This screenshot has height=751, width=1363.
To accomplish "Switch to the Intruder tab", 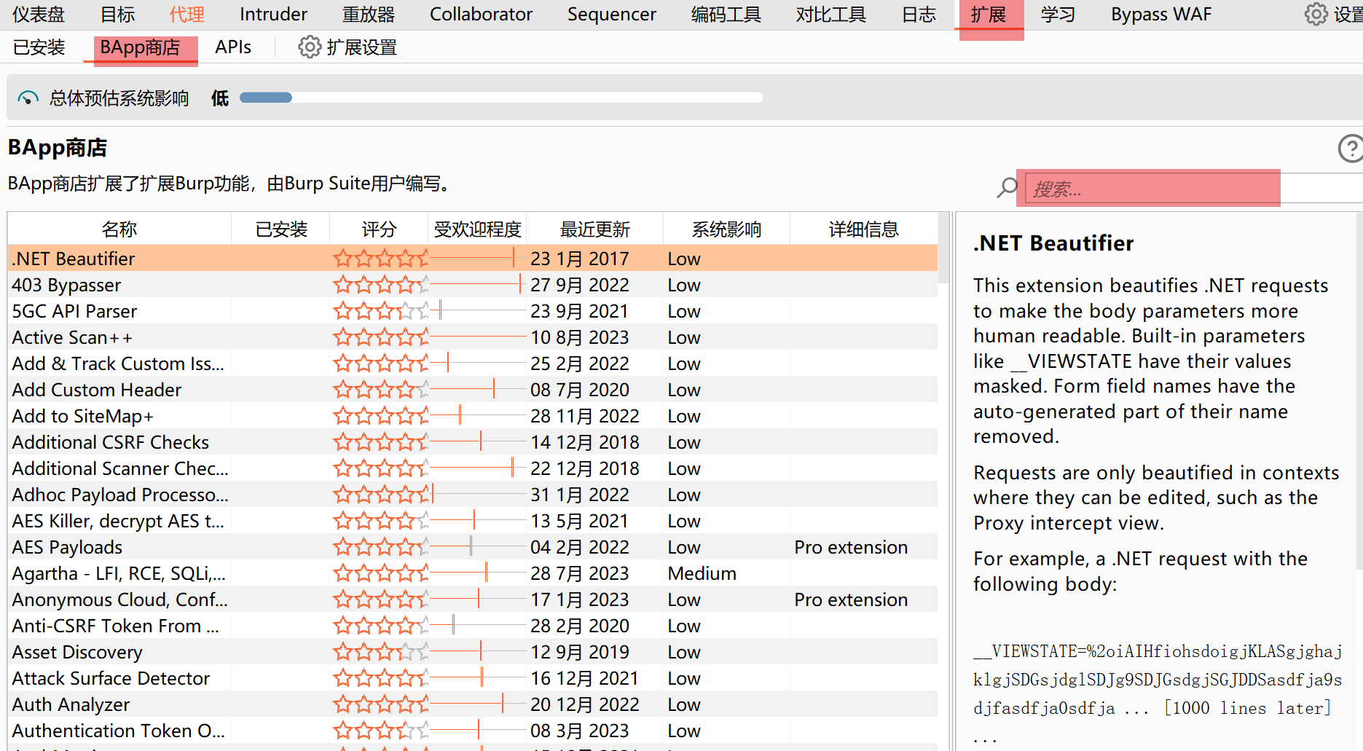I will tap(273, 15).
